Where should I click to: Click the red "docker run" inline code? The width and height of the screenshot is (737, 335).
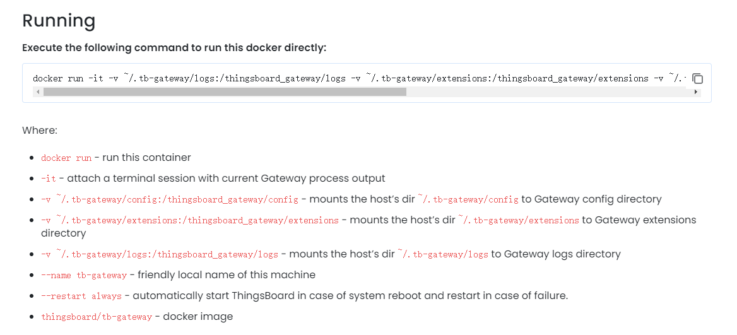click(x=66, y=158)
